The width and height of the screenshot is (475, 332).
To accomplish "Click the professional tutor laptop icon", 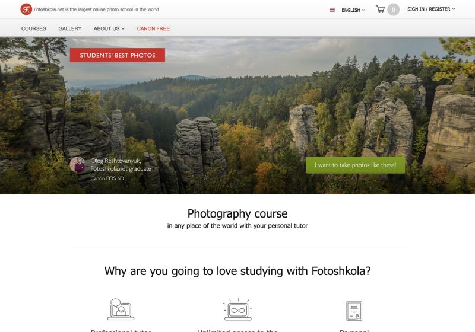I will (121, 309).
